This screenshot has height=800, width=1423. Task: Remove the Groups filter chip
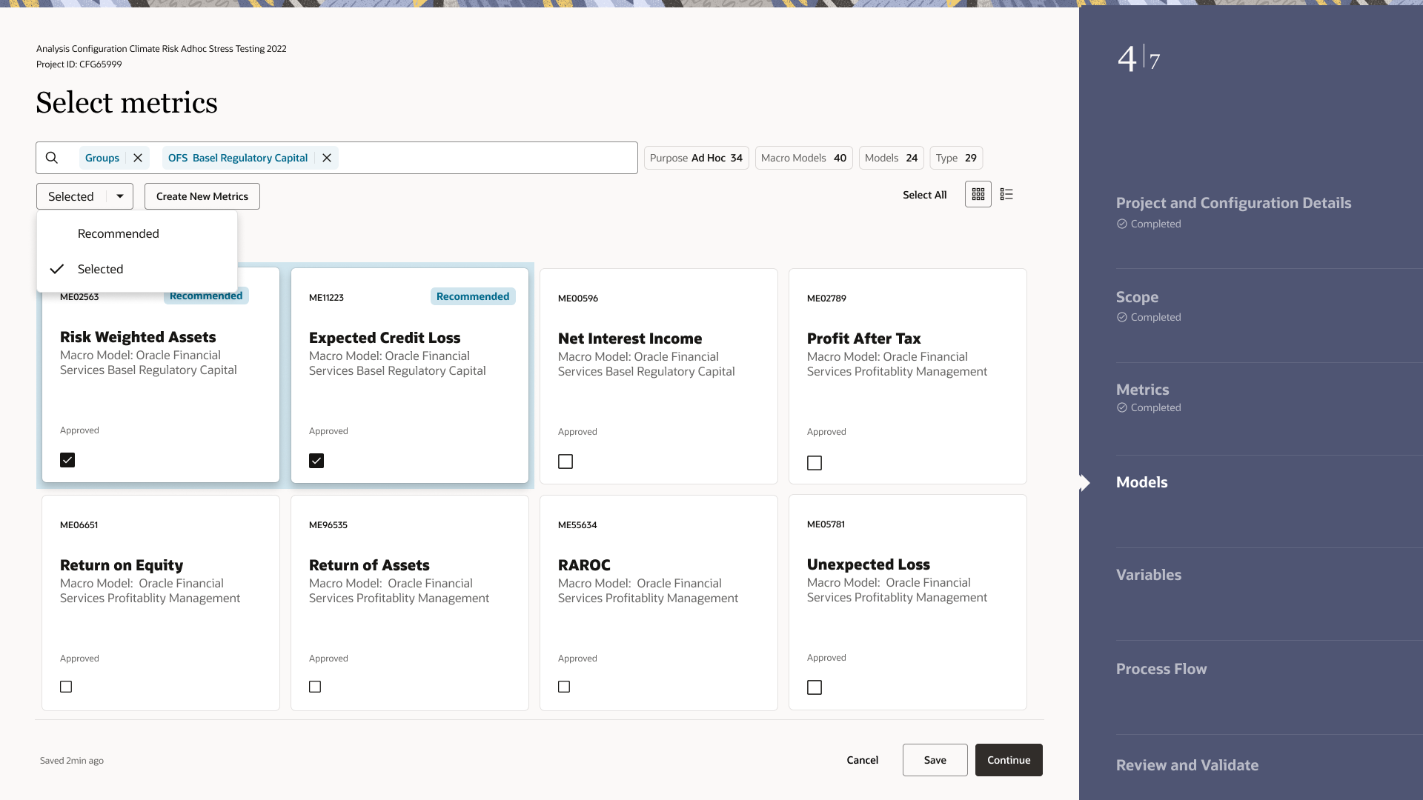(x=138, y=158)
